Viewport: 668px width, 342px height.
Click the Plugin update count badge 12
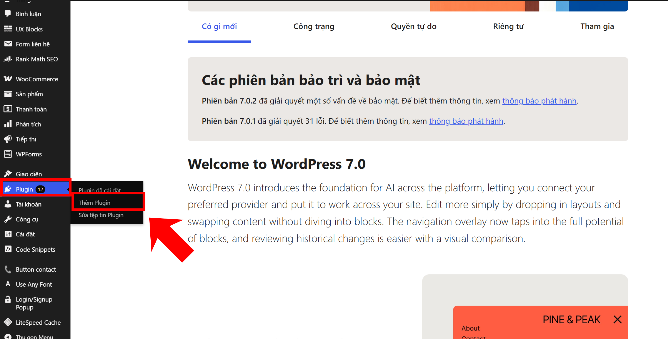40,189
